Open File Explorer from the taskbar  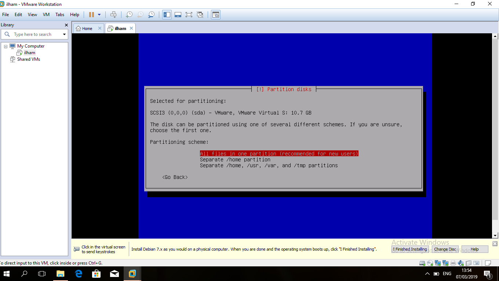click(60, 274)
